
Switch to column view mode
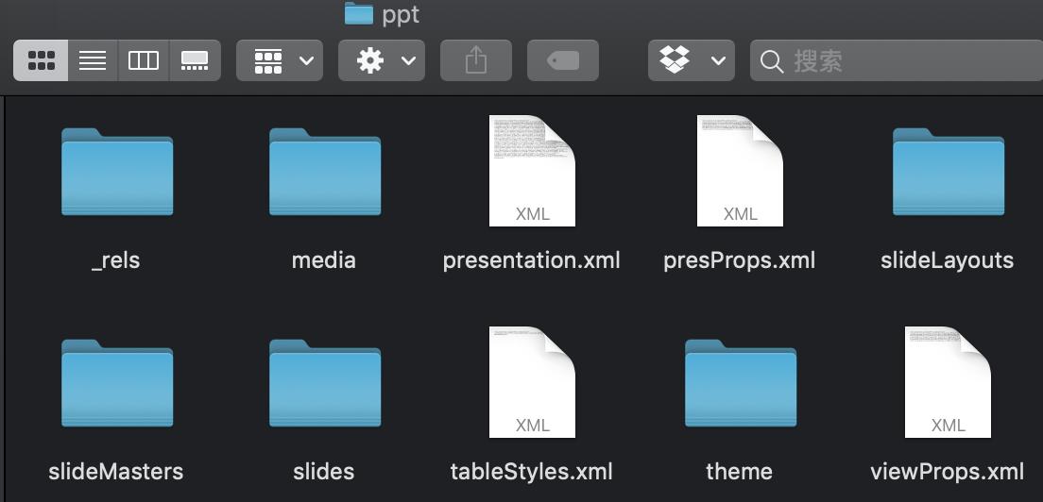coord(144,60)
